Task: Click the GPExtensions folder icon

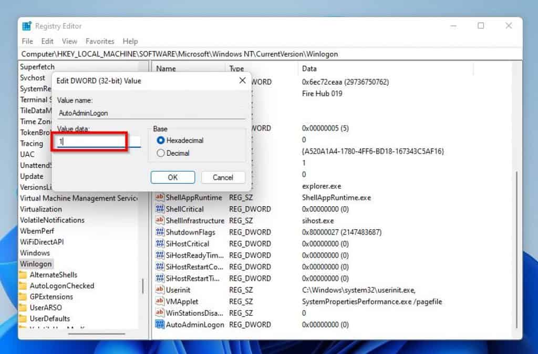Action: (x=23, y=297)
